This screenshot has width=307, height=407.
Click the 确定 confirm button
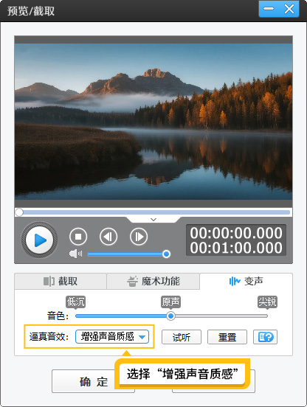[93, 381]
